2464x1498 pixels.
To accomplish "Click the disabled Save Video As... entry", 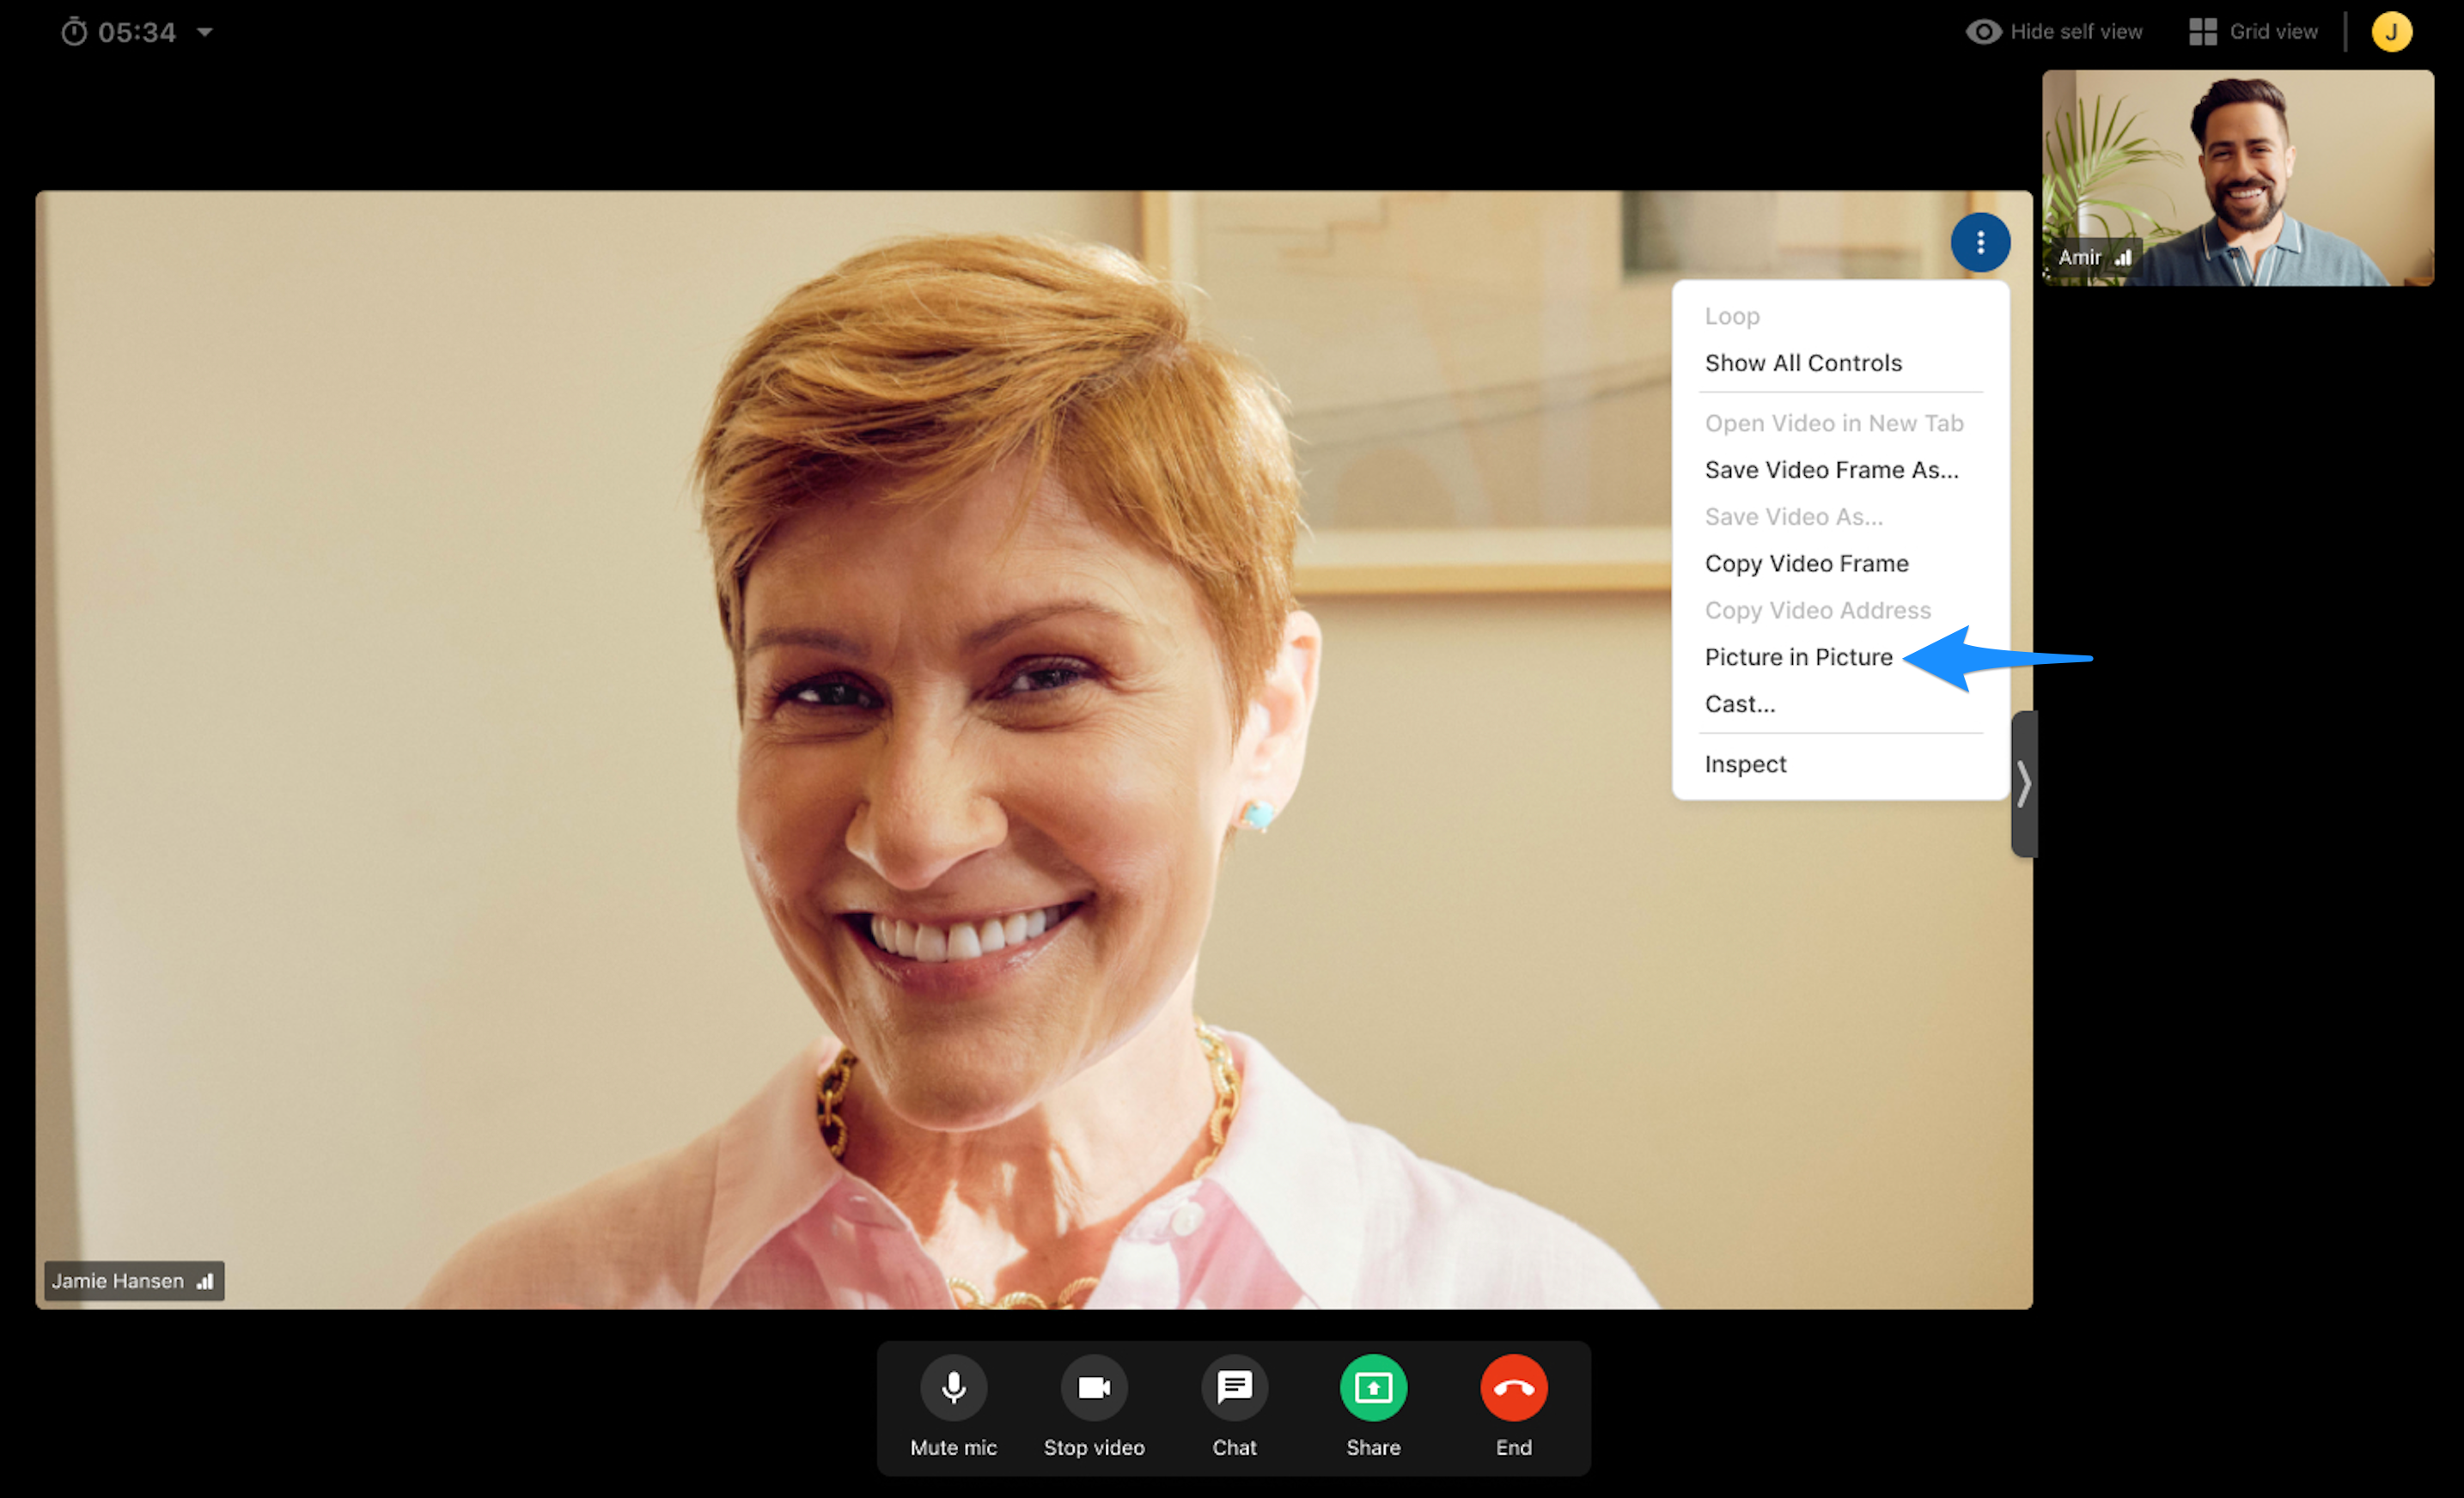I will click(x=1793, y=517).
